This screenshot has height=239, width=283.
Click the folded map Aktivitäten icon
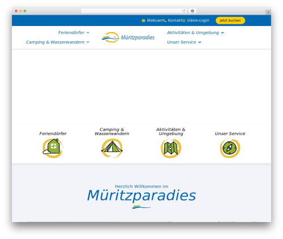171,148
